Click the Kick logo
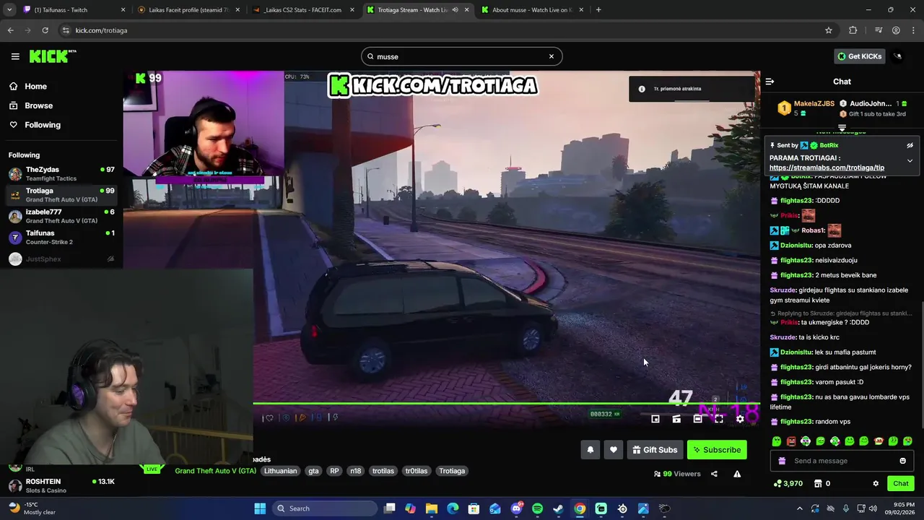Screen dimensions: 924x520 (52, 56)
